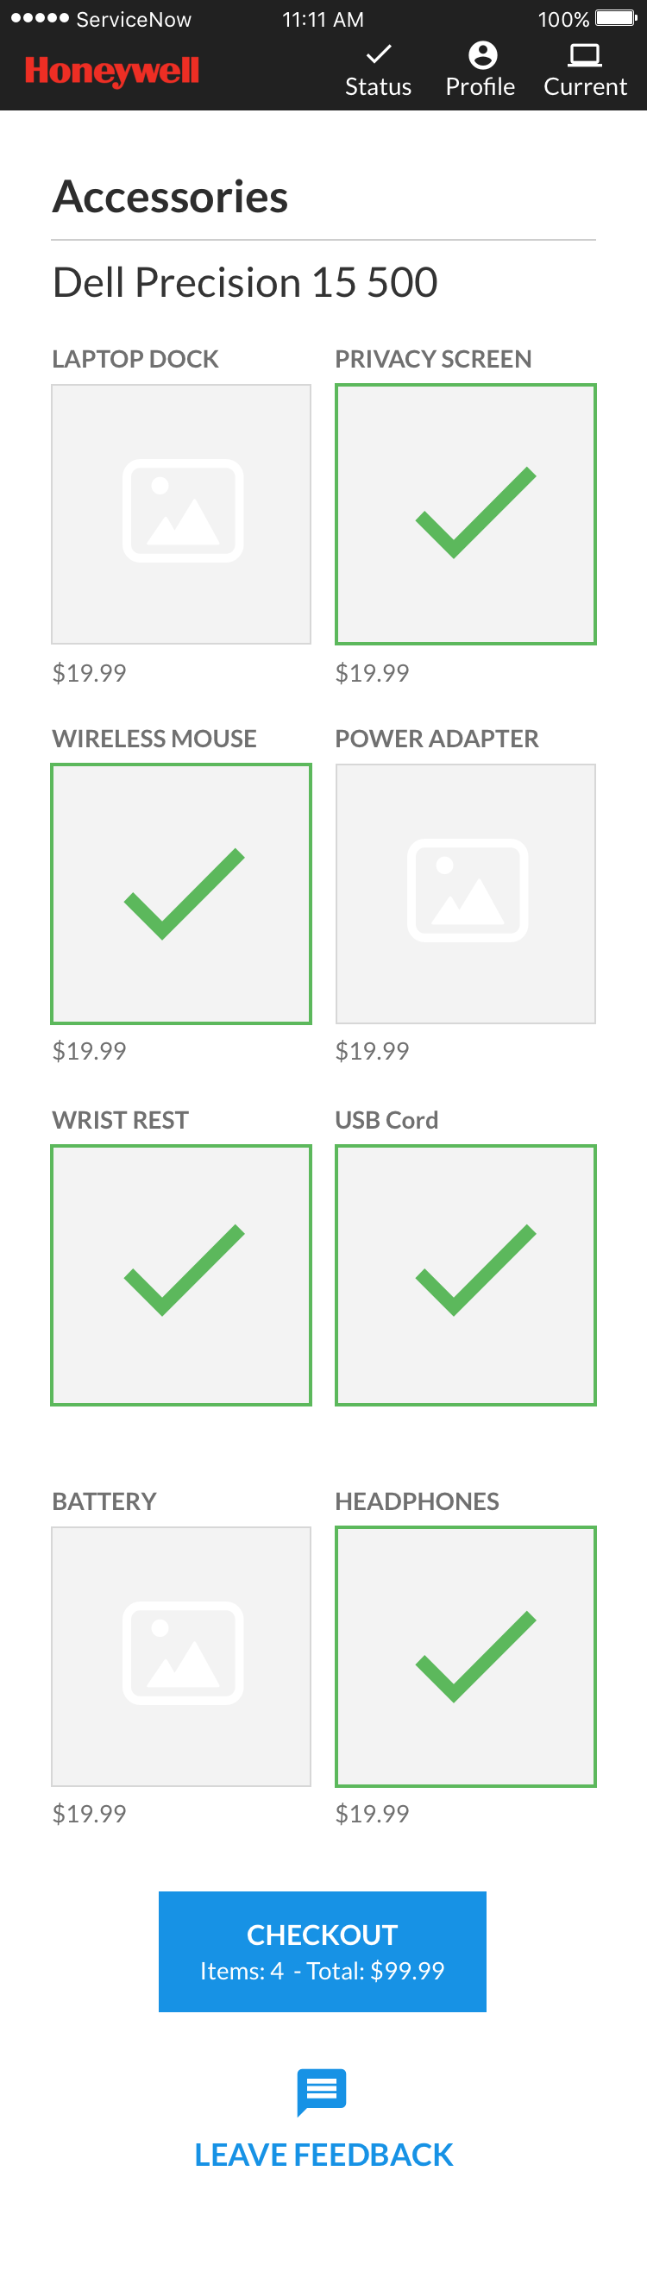Click the Leave Feedback link

point(323,2155)
